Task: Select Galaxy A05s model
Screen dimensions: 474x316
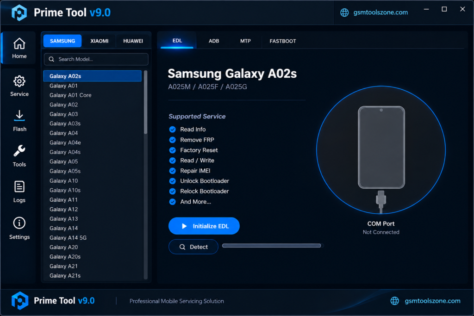Action: tap(92, 171)
